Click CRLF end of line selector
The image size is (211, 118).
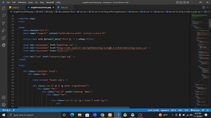pyautogui.click(x=180, y=110)
